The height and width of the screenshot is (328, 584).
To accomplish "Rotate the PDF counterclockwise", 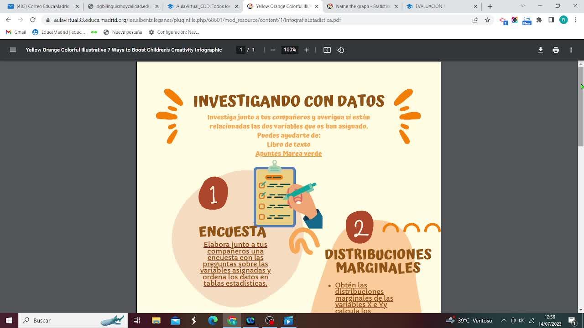I will click(x=341, y=50).
